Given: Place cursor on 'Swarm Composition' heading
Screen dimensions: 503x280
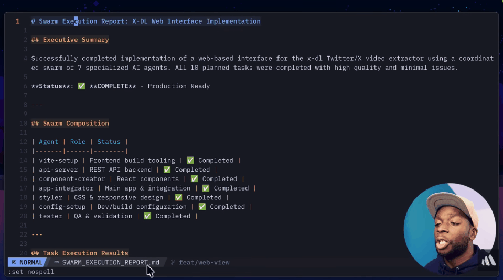Looking at the screenshot, I should coord(76,124).
